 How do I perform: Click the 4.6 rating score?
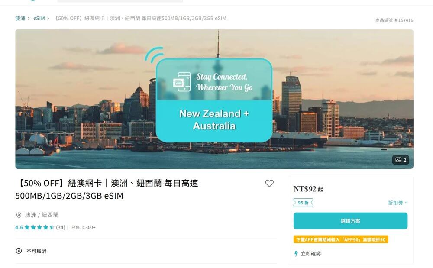pos(19,227)
